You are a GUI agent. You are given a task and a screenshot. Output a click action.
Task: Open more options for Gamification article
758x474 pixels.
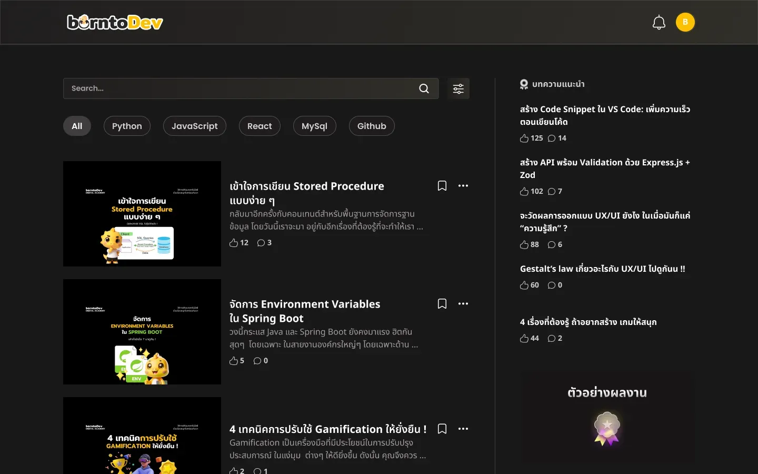[x=463, y=429]
